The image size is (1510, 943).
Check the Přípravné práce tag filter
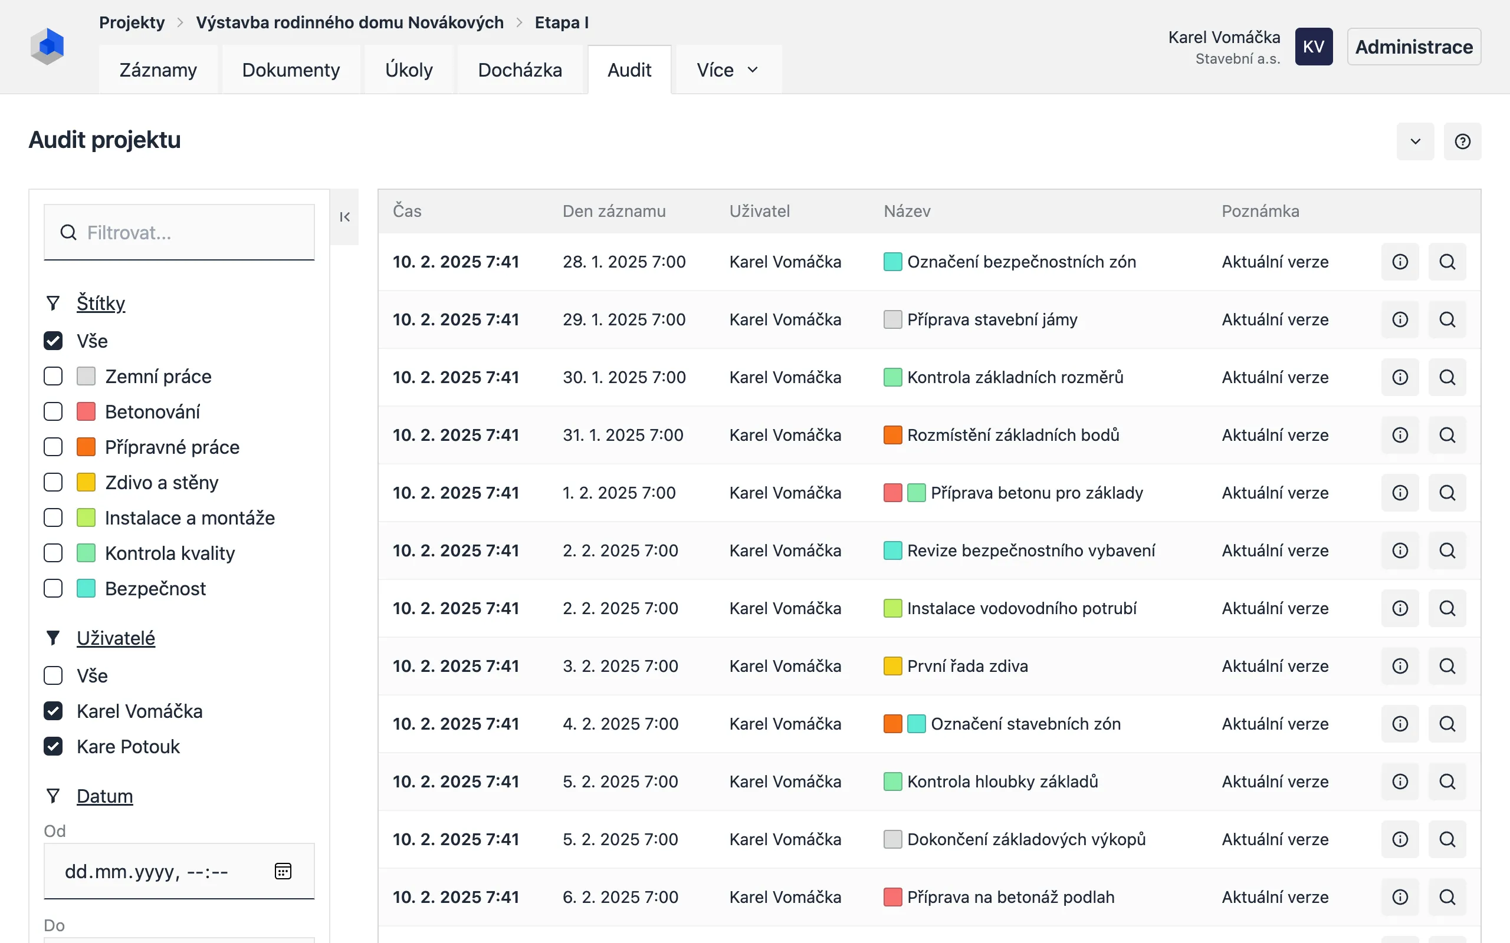pyautogui.click(x=53, y=447)
